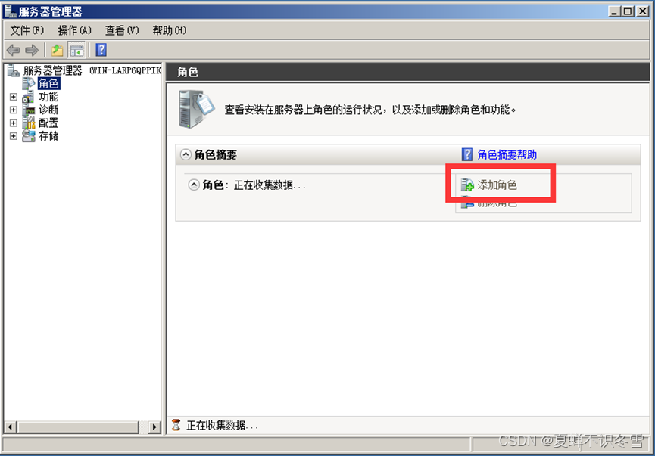Viewport: 655px width, 456px height.
Task: Open the 查看(V) menu
Action: click(x=122, y=30)
